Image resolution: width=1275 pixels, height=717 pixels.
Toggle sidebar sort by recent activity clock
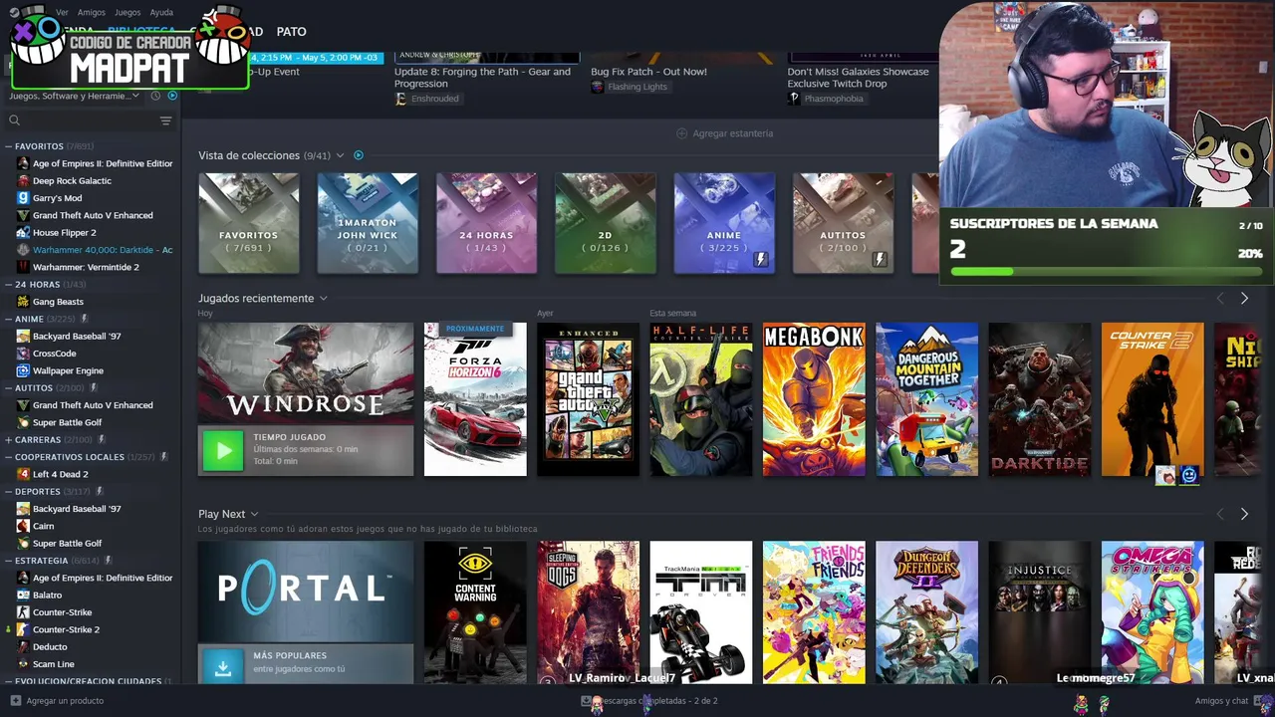tap(155, 96)
